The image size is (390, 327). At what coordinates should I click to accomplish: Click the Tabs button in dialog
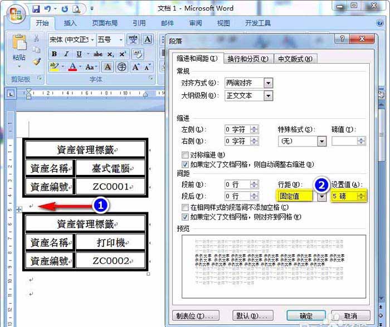[196, 316]
